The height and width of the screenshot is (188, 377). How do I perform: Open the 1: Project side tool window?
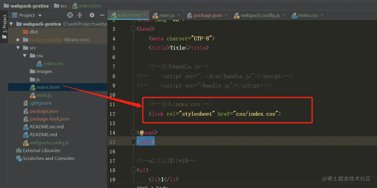click(4, 27)
